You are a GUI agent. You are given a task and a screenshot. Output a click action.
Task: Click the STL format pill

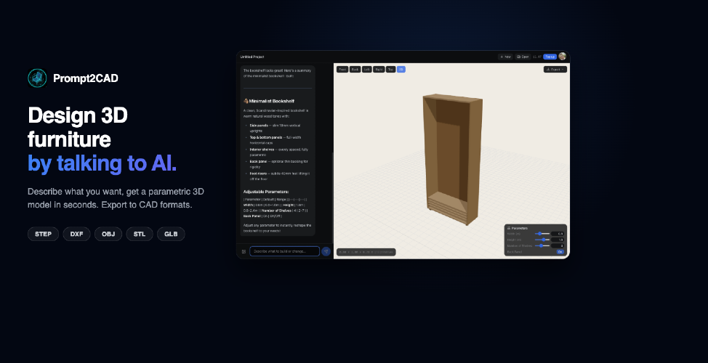coord(140,234)
